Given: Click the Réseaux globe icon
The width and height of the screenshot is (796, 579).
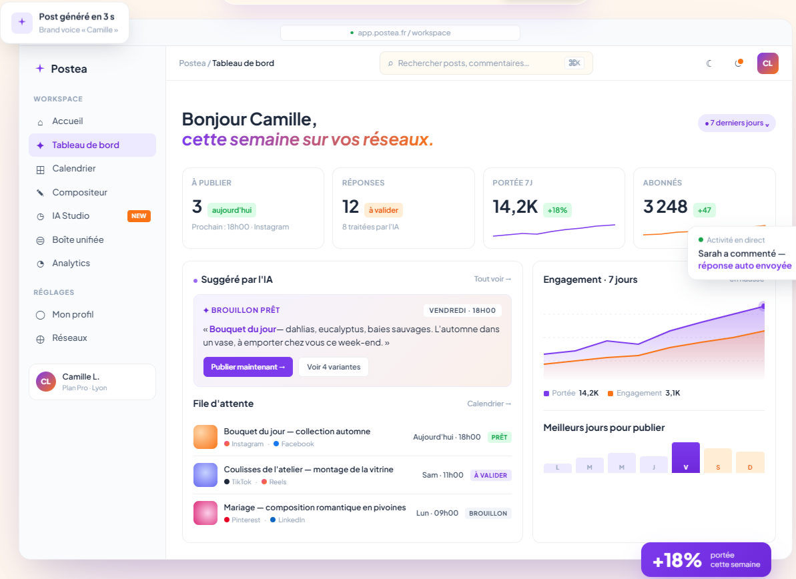Looking at the screenshot, I should click(40, 339).
